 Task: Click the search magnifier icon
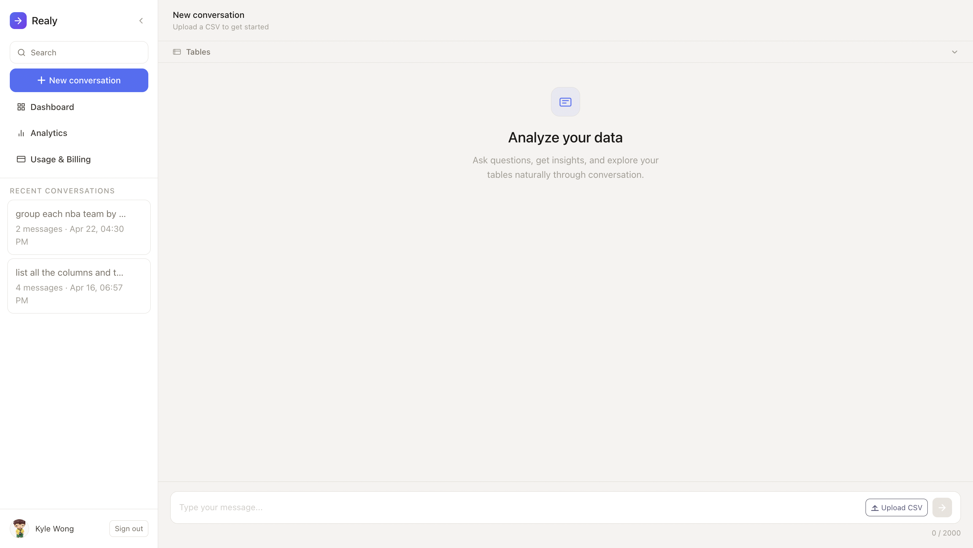pos(22,52)
